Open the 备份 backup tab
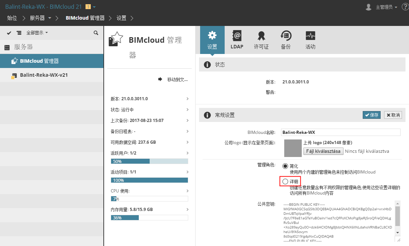 coord(286,40)
